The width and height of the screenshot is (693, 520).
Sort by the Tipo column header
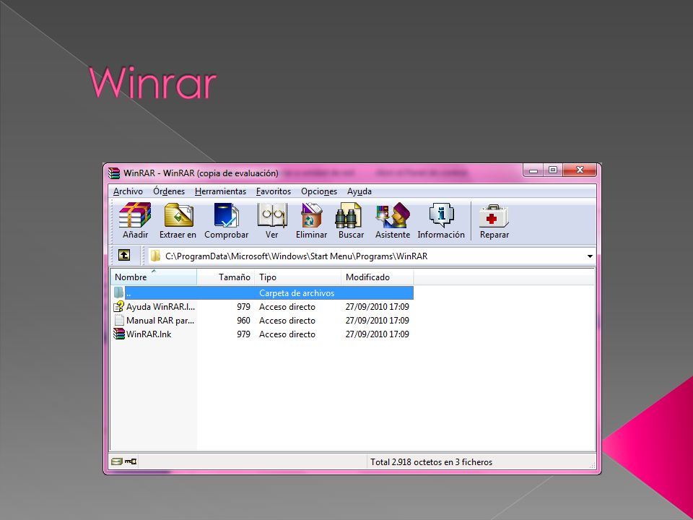298,277
